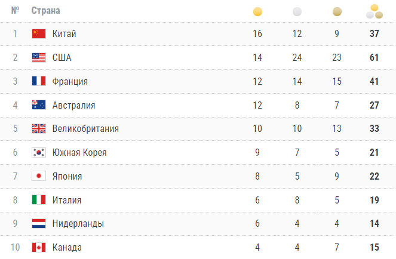
Task: Click USA total medal count 61
Action: click(x=374, y=57)
